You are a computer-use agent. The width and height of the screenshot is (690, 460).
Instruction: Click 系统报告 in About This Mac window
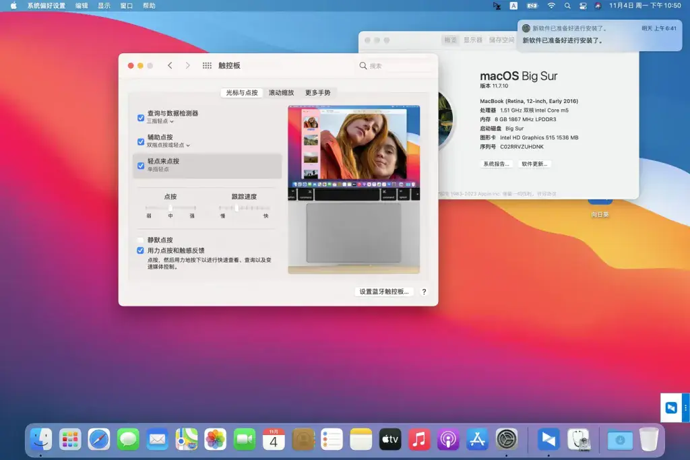(x=496, y=164)
